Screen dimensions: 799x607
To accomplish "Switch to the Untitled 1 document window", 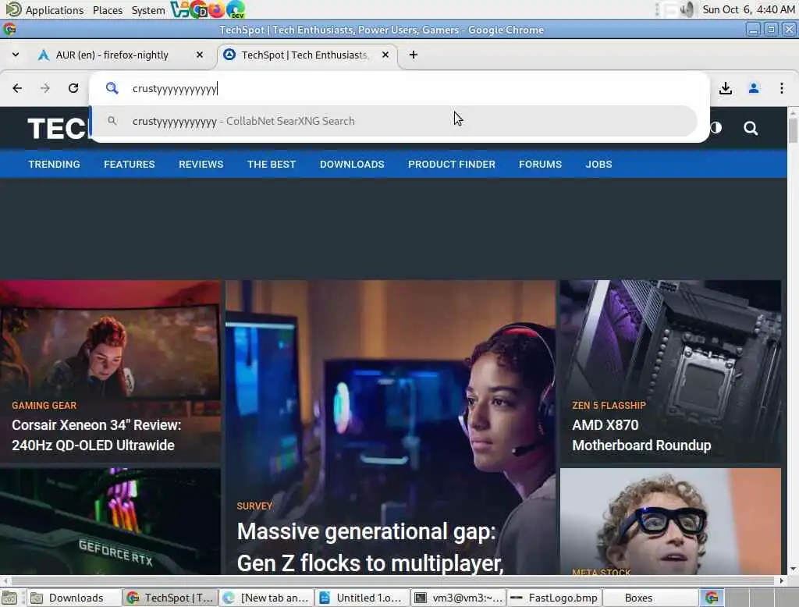I will pyautogui.click(x=362, y=598).
